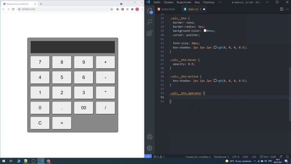Click the calculator divide button
This screenshot has width=291, height=164.
(105, 108)
